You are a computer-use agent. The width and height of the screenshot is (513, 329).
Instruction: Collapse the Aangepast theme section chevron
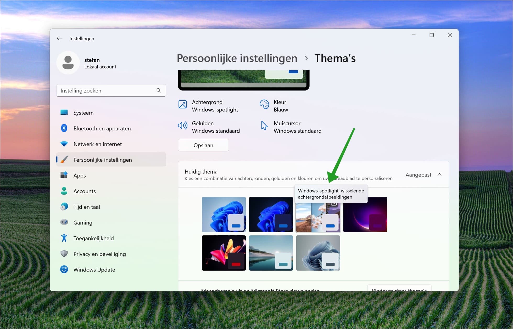click(440, 174)
